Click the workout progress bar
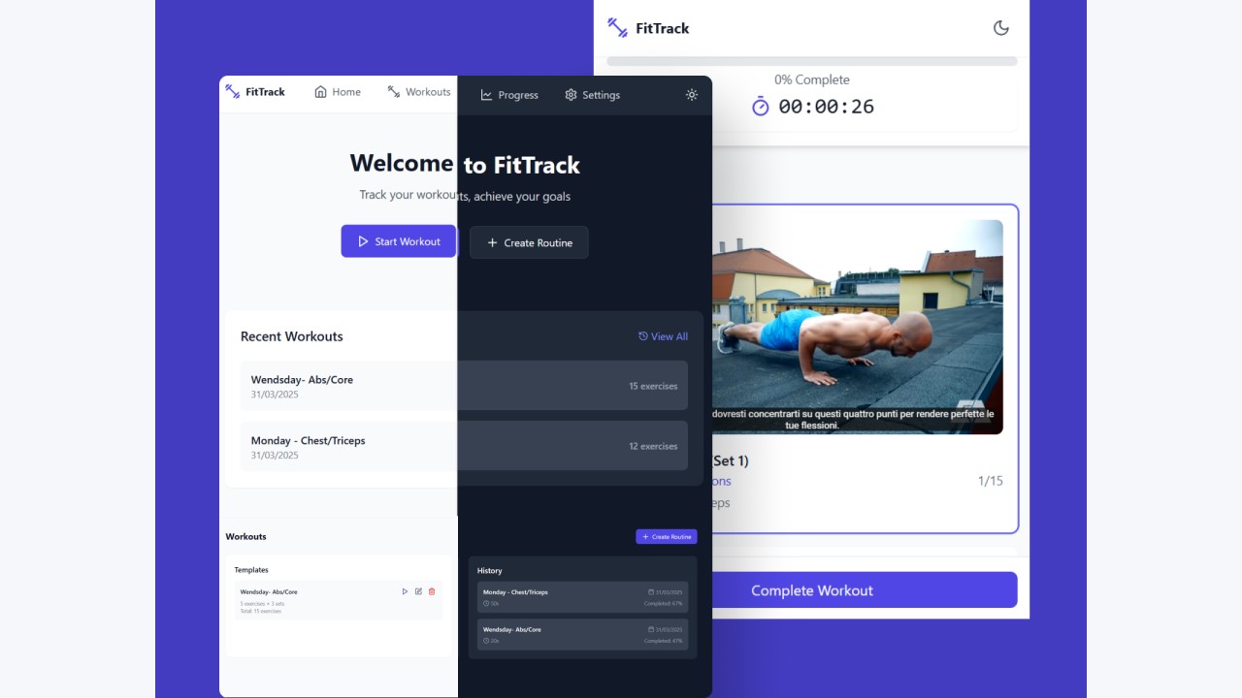Viewport: 1242px width, 698px height. (812, 61)
